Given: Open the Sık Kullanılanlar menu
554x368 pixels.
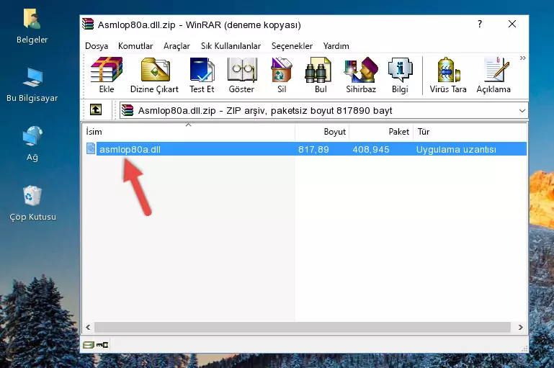Looking at the screenshot, I should [x=231, y=46].
